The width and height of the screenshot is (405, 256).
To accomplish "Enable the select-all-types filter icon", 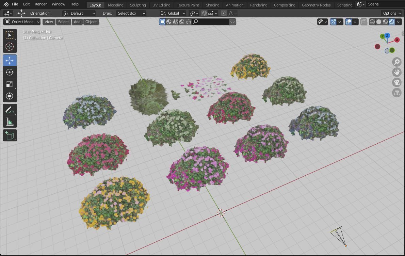I will point(162,22).
